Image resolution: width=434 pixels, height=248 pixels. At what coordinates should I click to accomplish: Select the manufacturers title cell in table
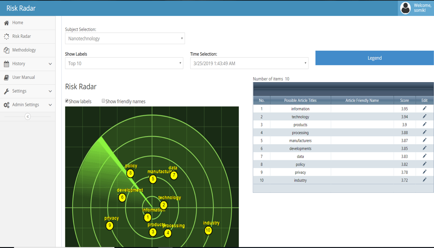(x=300, y=141)
